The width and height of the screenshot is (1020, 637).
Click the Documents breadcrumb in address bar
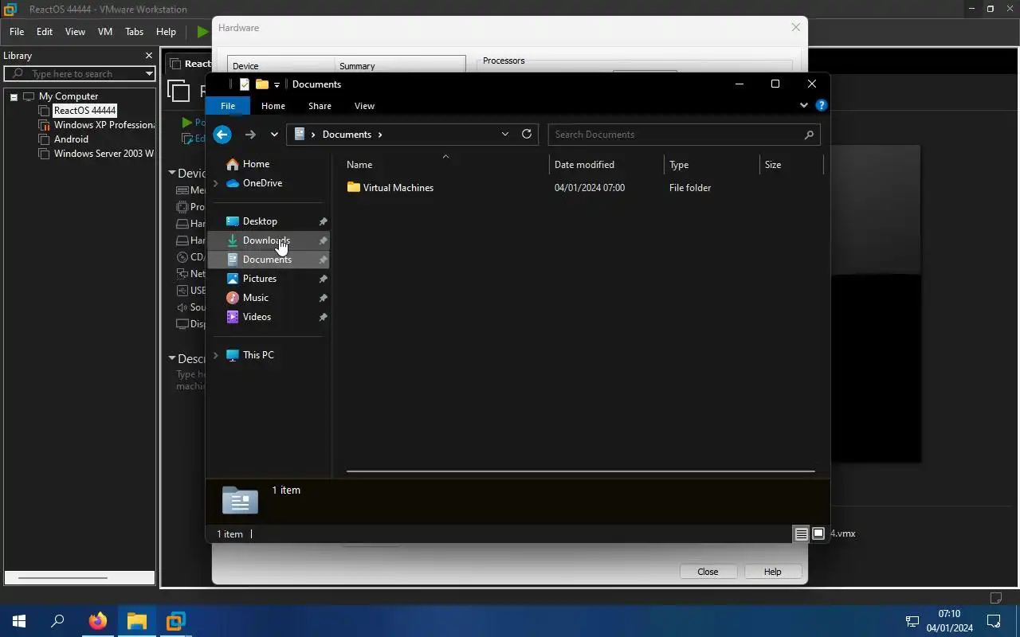tap(347, 135)
